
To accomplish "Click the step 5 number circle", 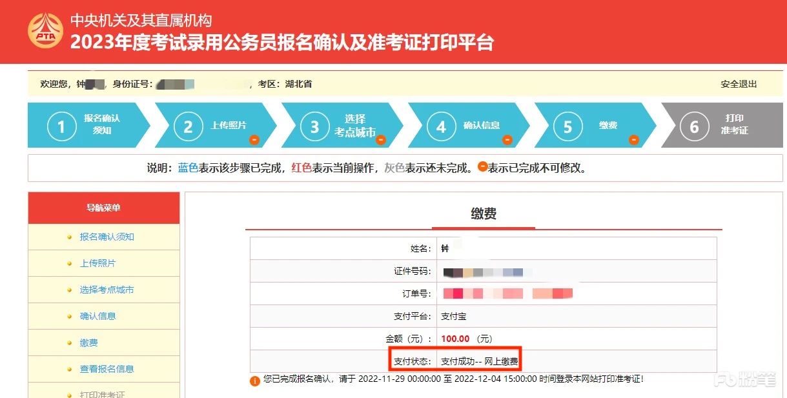I will click(567, 126).
